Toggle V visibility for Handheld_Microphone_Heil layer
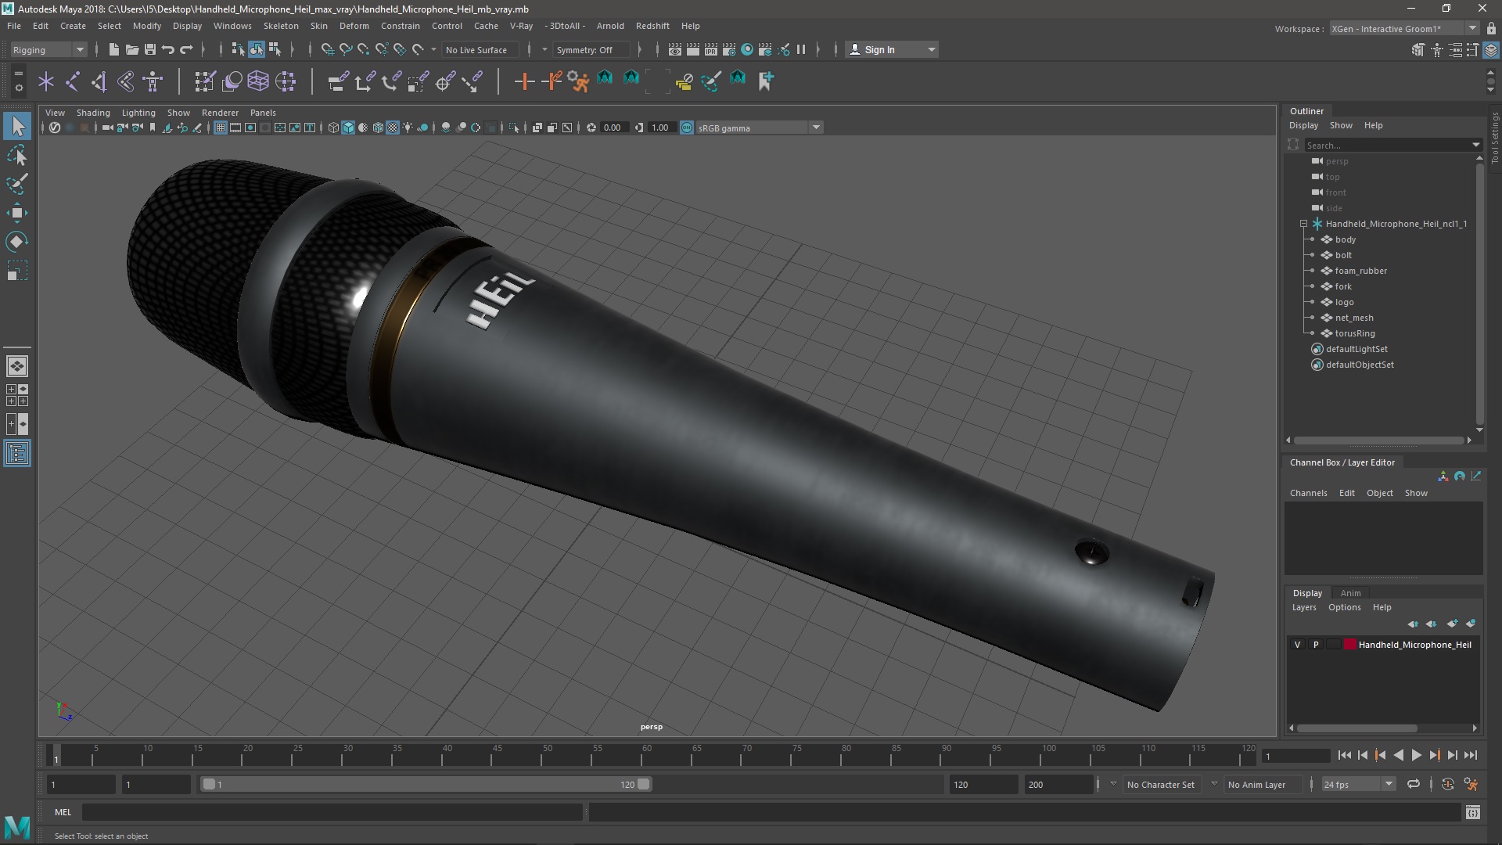Screen dimensions: 1502x845 1297,645
